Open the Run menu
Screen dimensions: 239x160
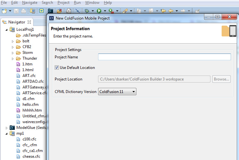(x=77, y=3)
